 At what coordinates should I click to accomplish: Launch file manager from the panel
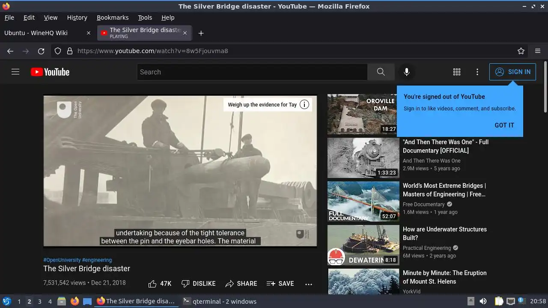(62, 301)
